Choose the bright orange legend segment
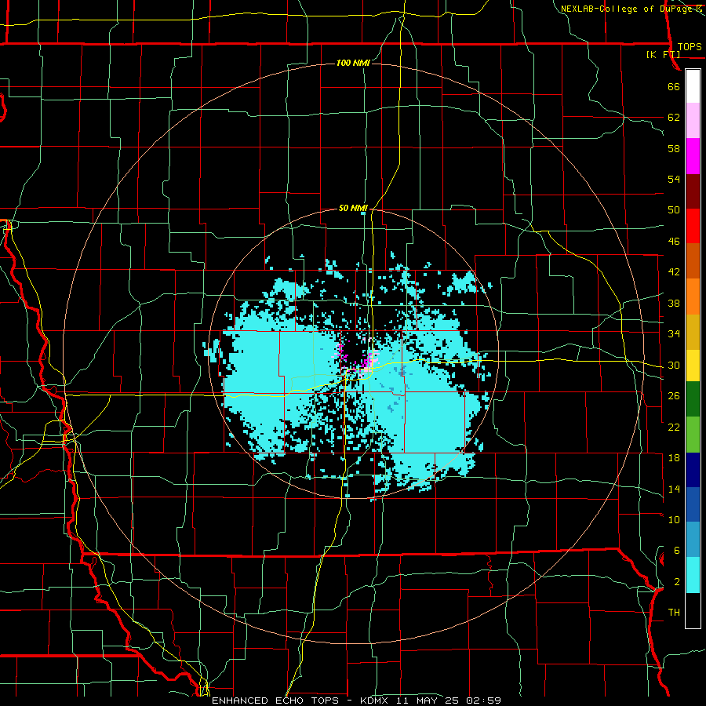Screen dimensions: 706x706 pyautogui.click(x=693, y=297)
